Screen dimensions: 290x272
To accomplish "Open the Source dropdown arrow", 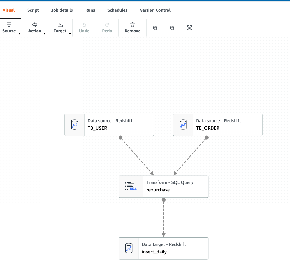I will pyautogui.click(x=19, y=34).
